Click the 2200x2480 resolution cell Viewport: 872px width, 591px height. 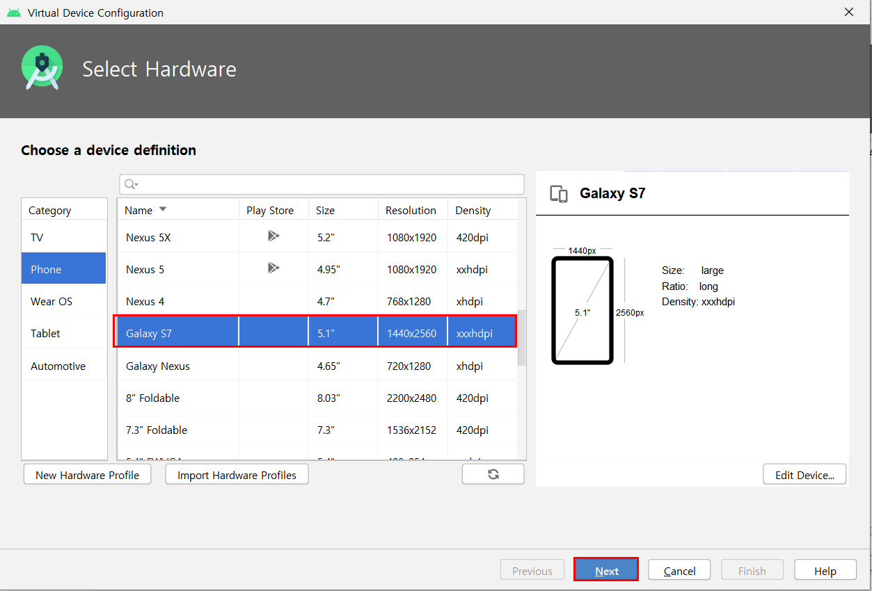click(x=412, y=398)
